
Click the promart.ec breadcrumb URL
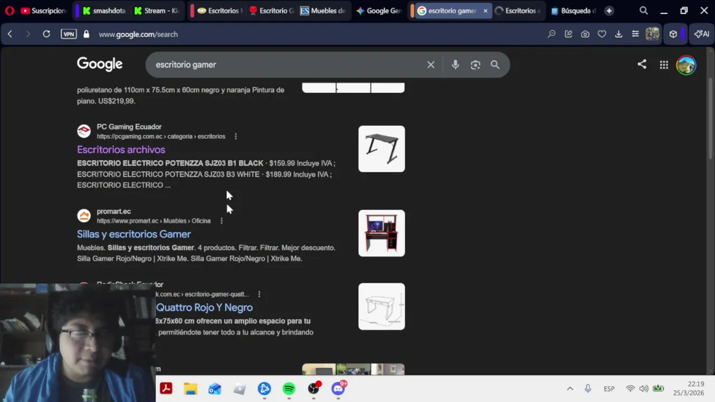coord(154,221)
